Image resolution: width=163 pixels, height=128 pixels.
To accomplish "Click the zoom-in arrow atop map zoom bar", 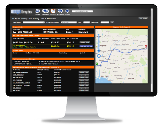I will click(x=99, y=35).
